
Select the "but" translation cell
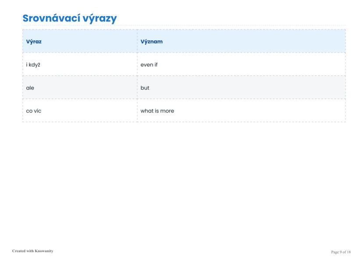[145, 88]
